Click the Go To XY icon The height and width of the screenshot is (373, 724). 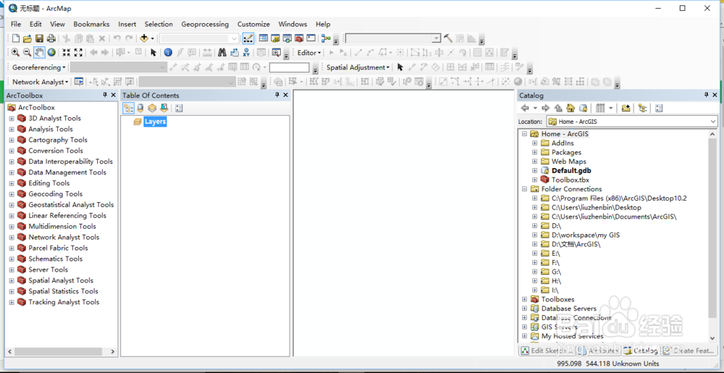pos(246,53)
